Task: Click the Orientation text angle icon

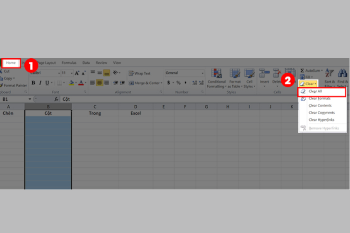Action: [x=115, y=73]
